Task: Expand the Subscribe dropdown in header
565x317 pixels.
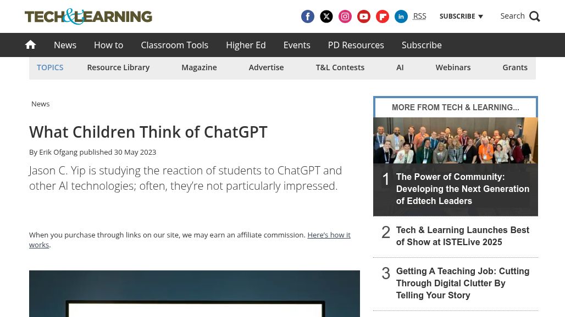Action: pos(461,16)
